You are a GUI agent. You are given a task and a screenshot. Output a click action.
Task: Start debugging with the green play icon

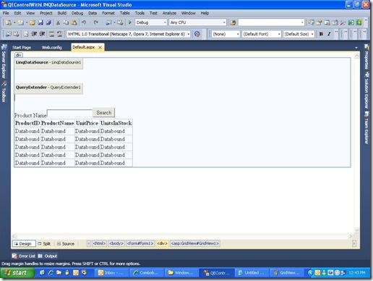tap(130, 22)
